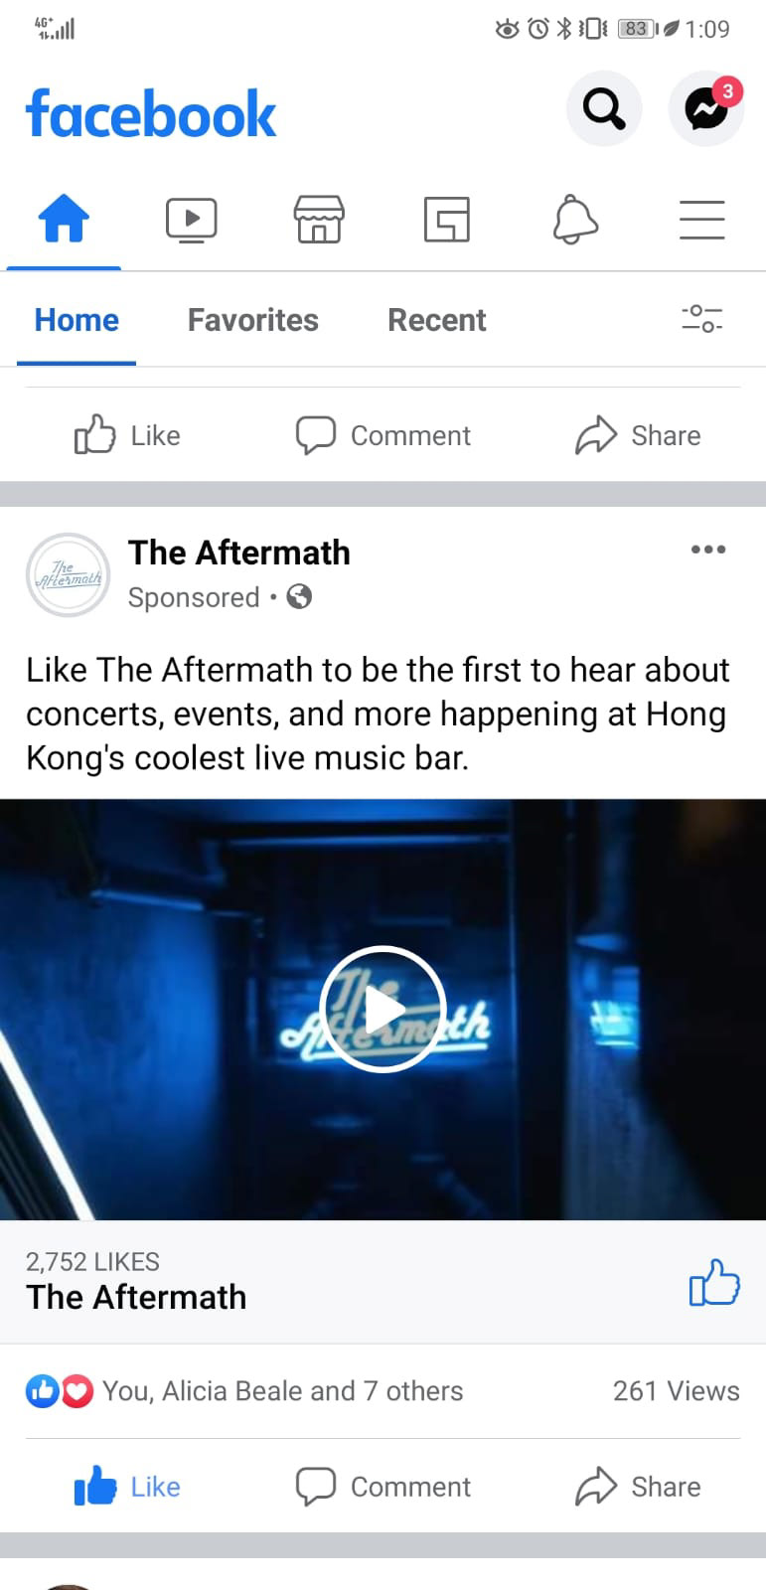
Task: Switch to the Recent tab
Action: coord(437,320)
